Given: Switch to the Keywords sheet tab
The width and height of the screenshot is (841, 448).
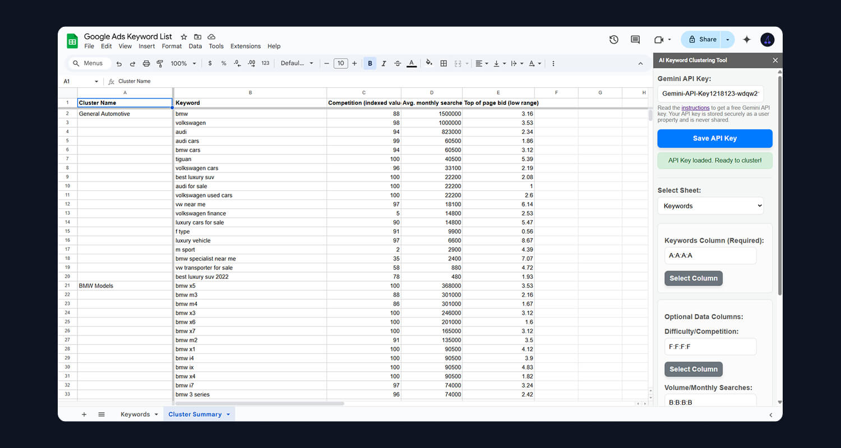Looking at the screenshot, I should (139, 414).
